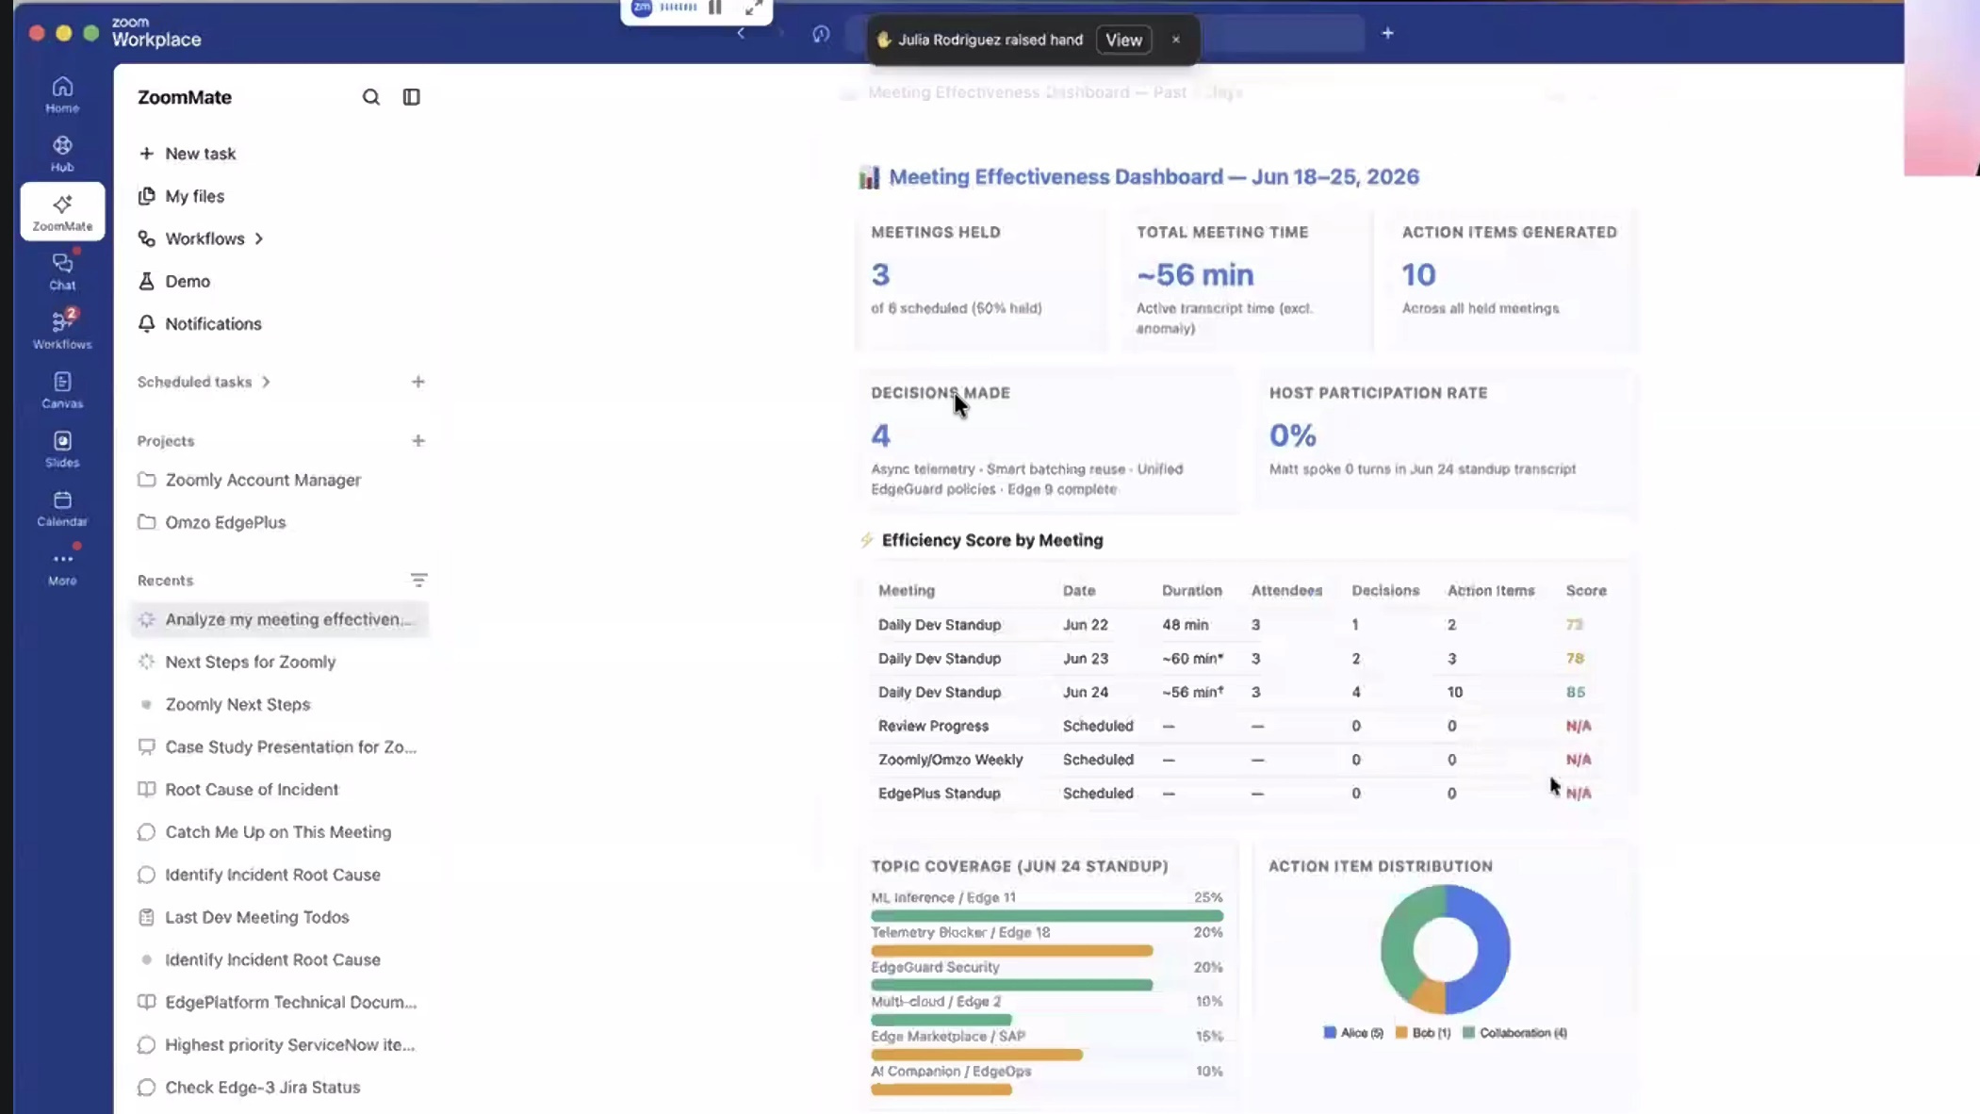Click the ZoomMate search icon
The image size is (1980, 1114).
click(370, 97)
